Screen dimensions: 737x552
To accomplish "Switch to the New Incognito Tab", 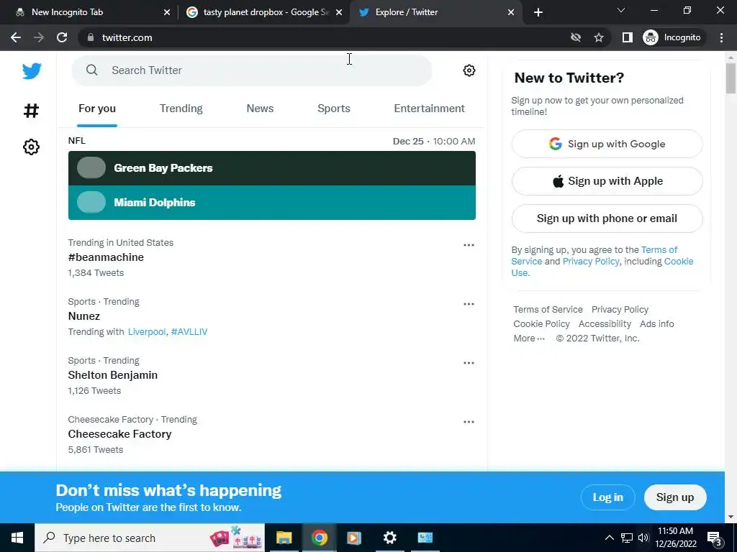I will pyautogui.click(x=89, y=12).
